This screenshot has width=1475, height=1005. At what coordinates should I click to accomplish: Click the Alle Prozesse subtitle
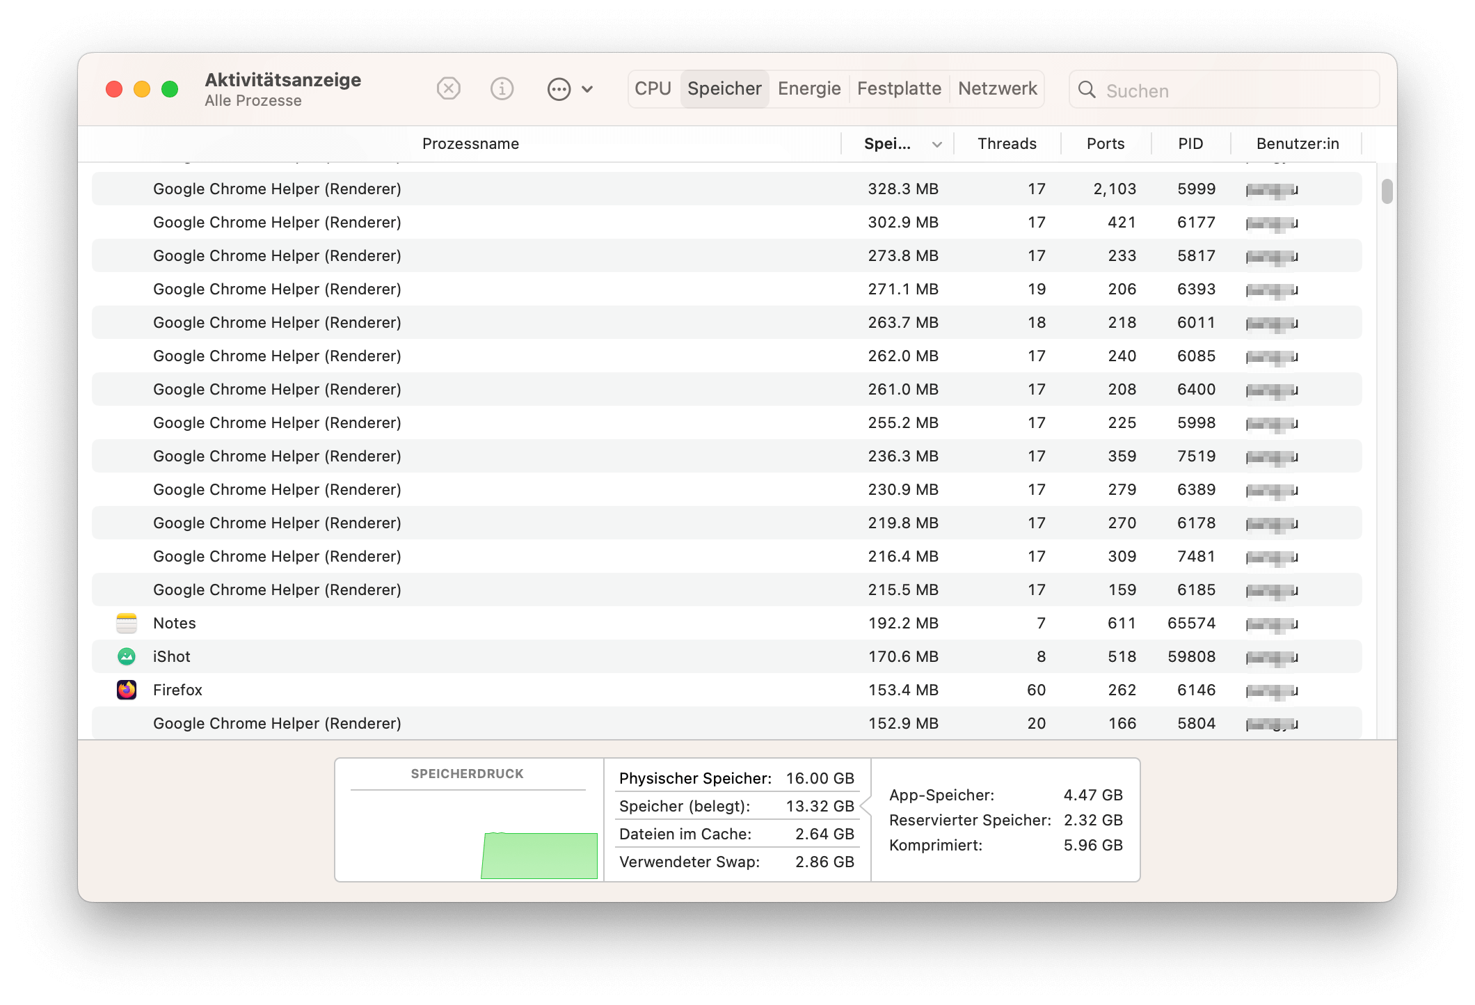[x=253, y=101]
